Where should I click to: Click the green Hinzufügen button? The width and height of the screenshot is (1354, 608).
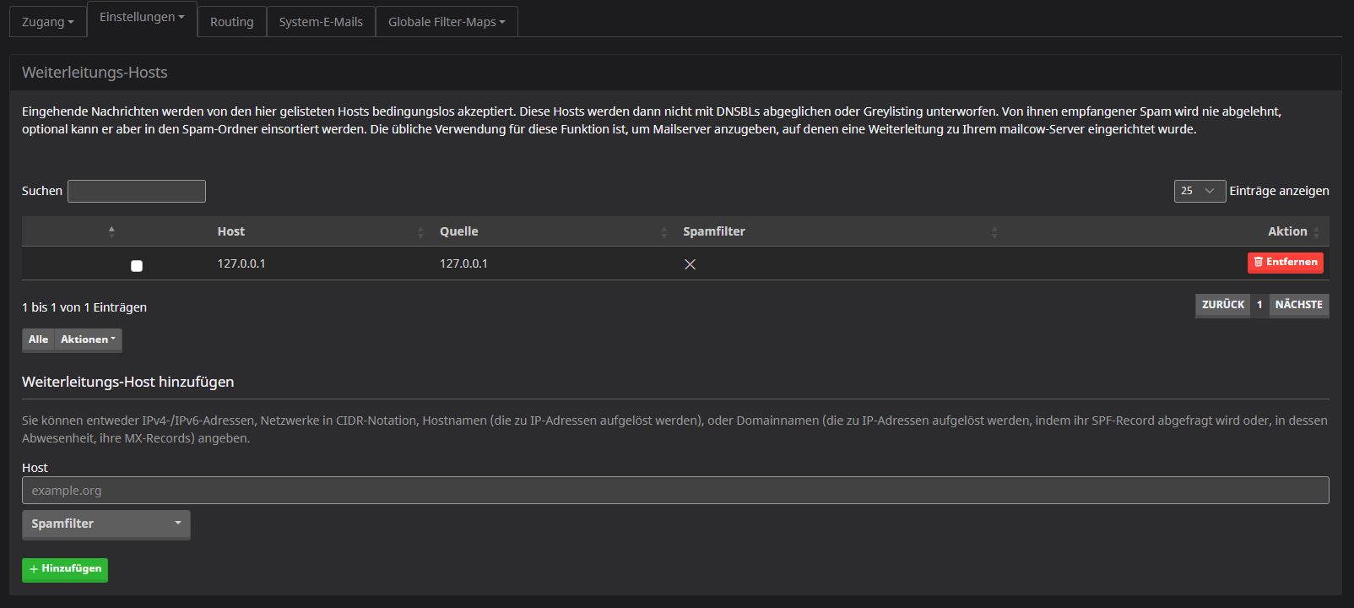coord(65,569)
